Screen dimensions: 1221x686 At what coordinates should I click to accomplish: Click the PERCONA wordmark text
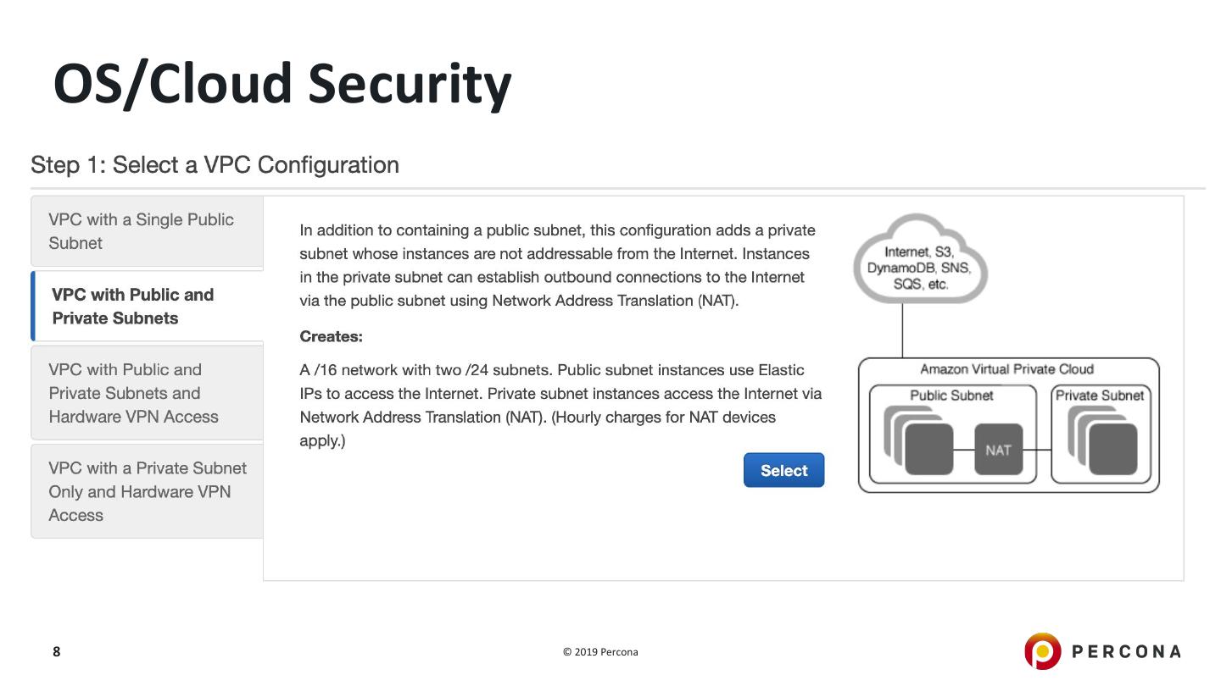tap(1126, 651)
